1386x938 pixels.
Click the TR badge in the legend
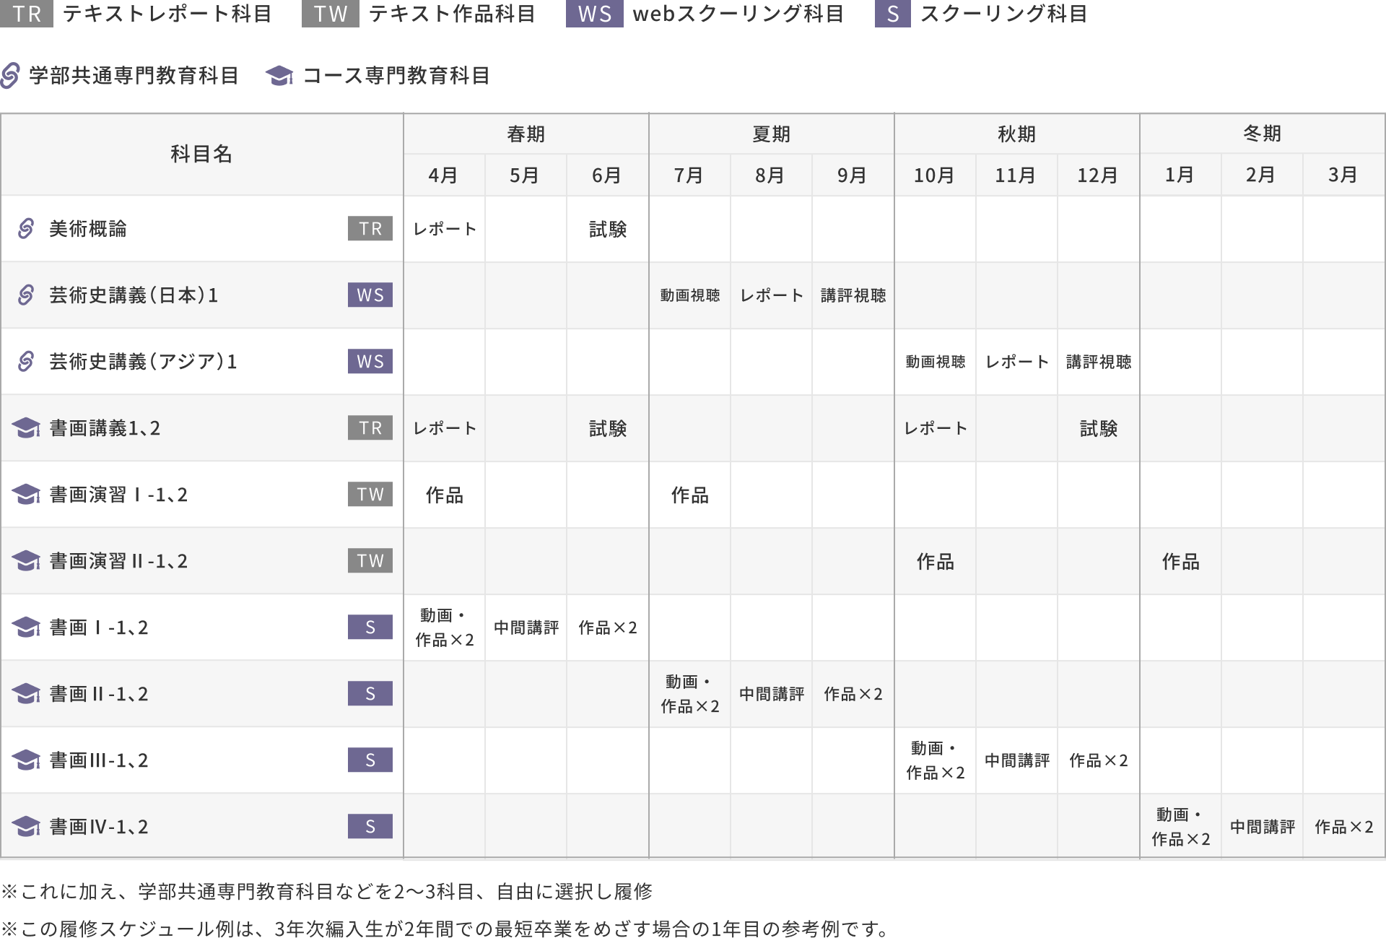pos(27,12)
